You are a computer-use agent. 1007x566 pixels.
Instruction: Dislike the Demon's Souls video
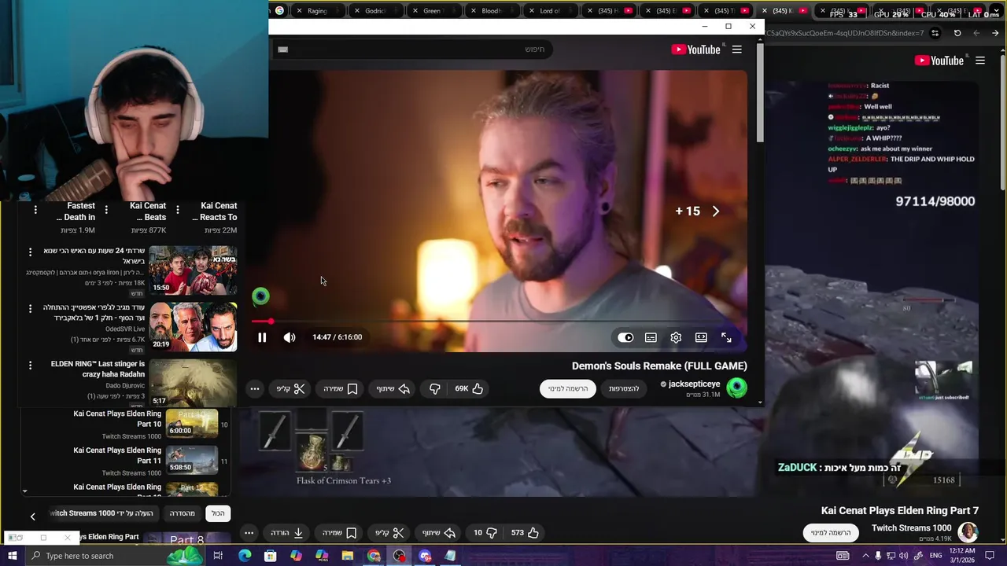pyautogui.click(x=434, y=388)
